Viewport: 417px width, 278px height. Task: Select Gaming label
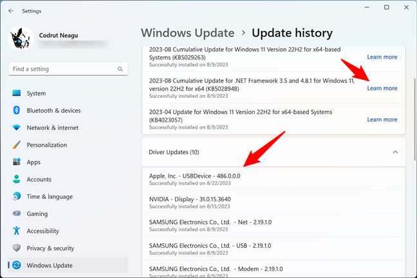[37, 214]
